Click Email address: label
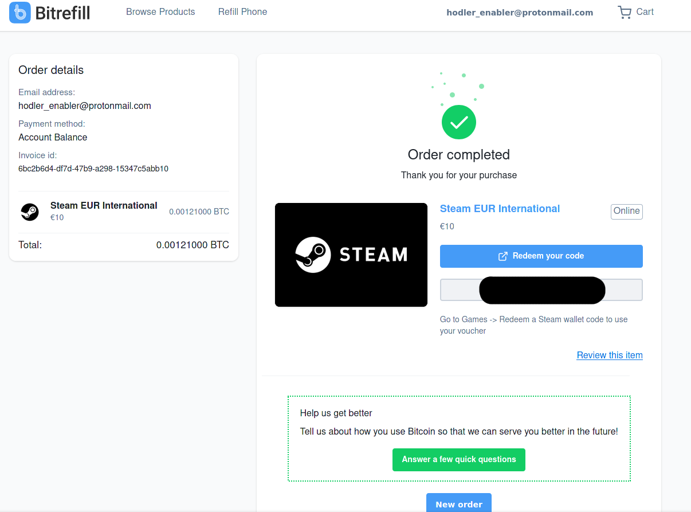691x512 pixels. click(47, 92)
